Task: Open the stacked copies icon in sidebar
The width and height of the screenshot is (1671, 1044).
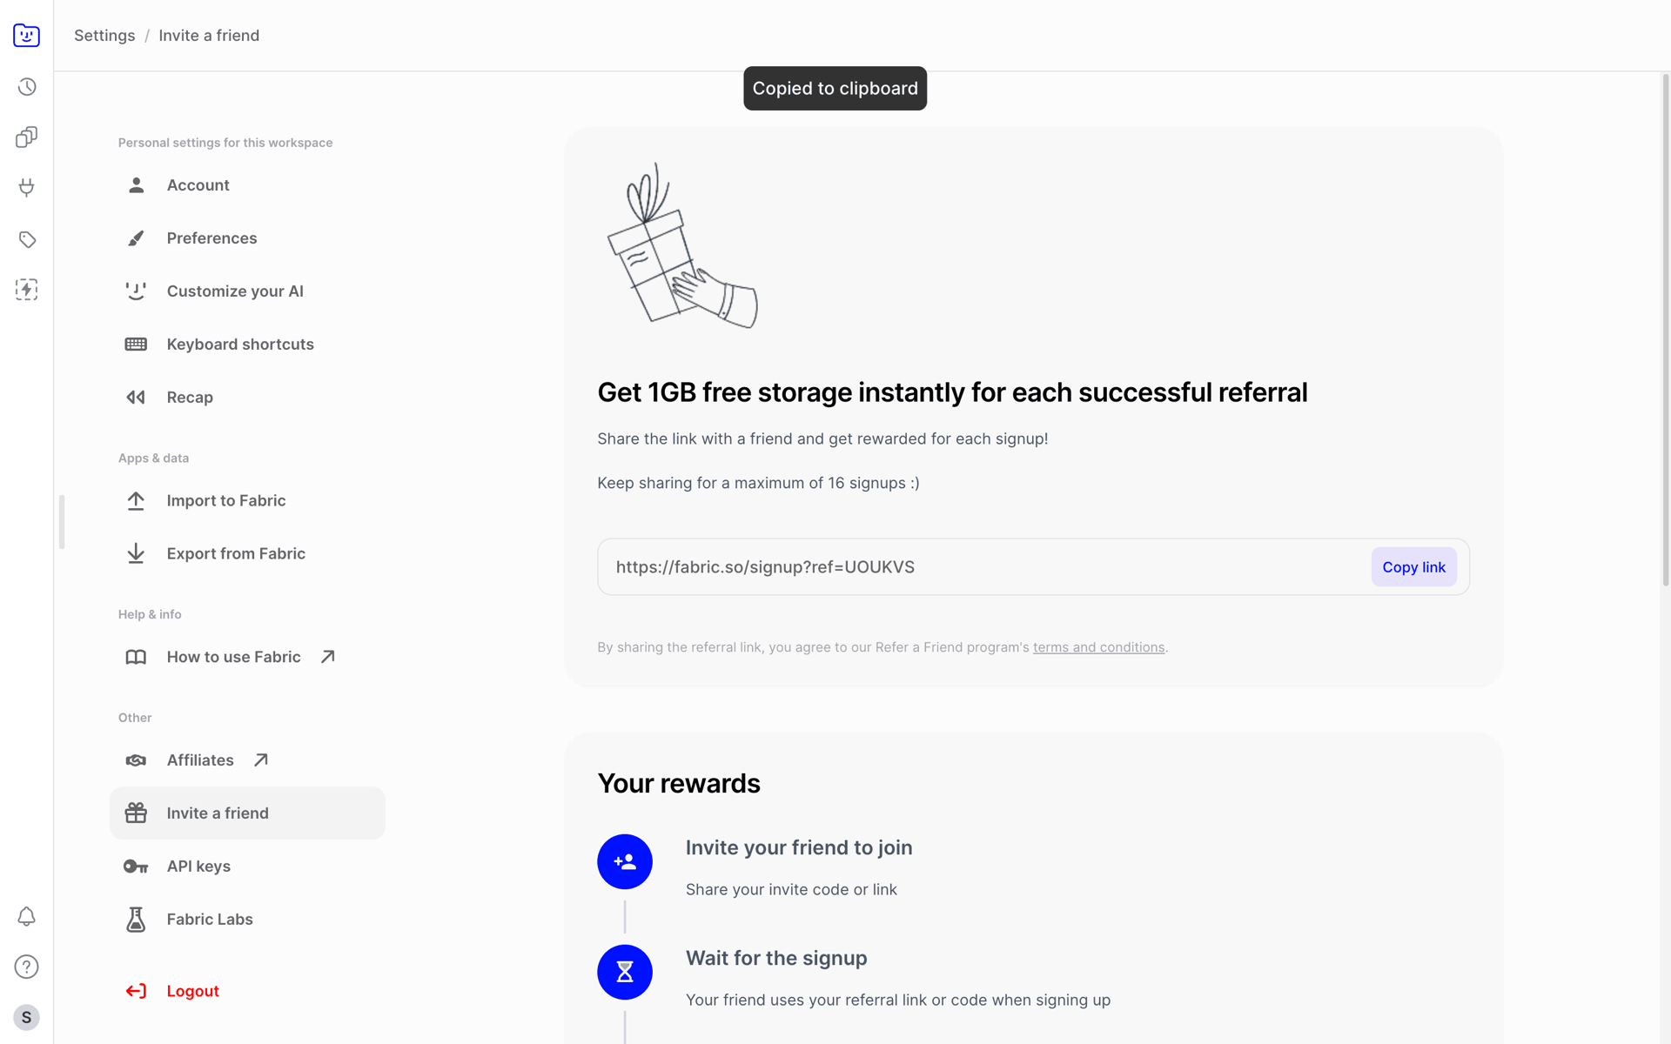Action: click(27, 137)
